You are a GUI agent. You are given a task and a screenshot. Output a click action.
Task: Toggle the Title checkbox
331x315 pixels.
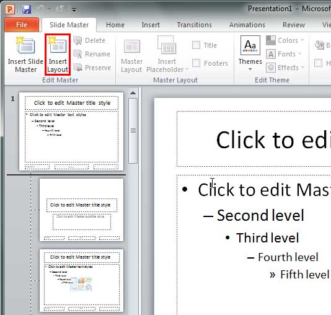196,45
